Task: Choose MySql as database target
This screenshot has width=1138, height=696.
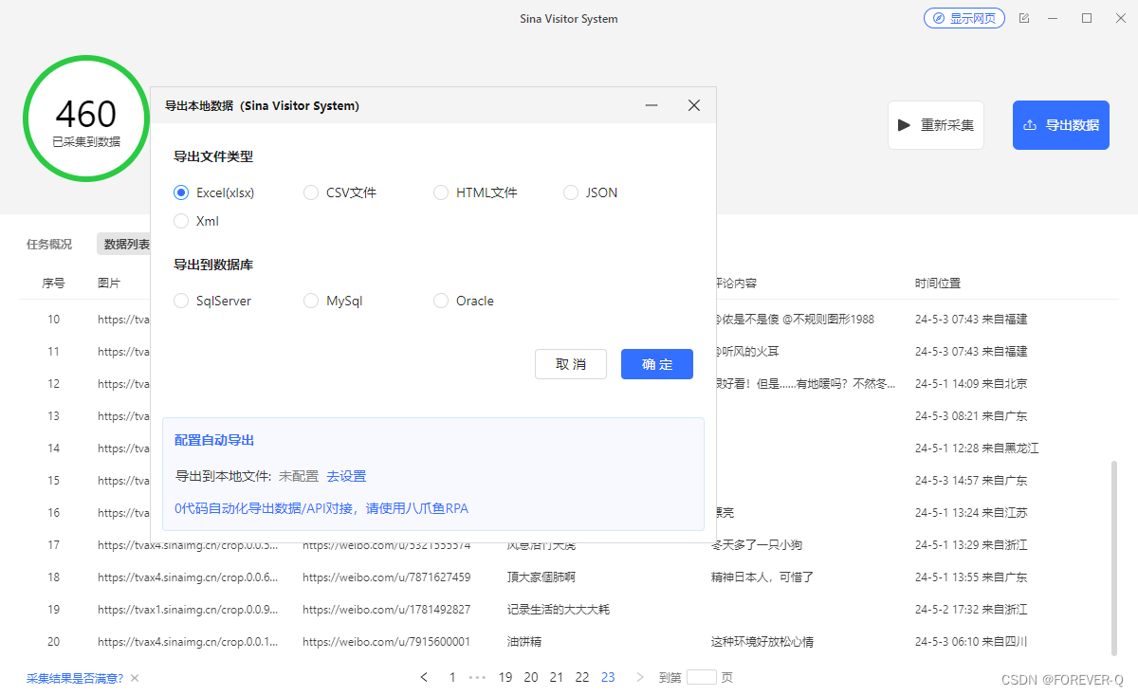Action: point(334,301)
